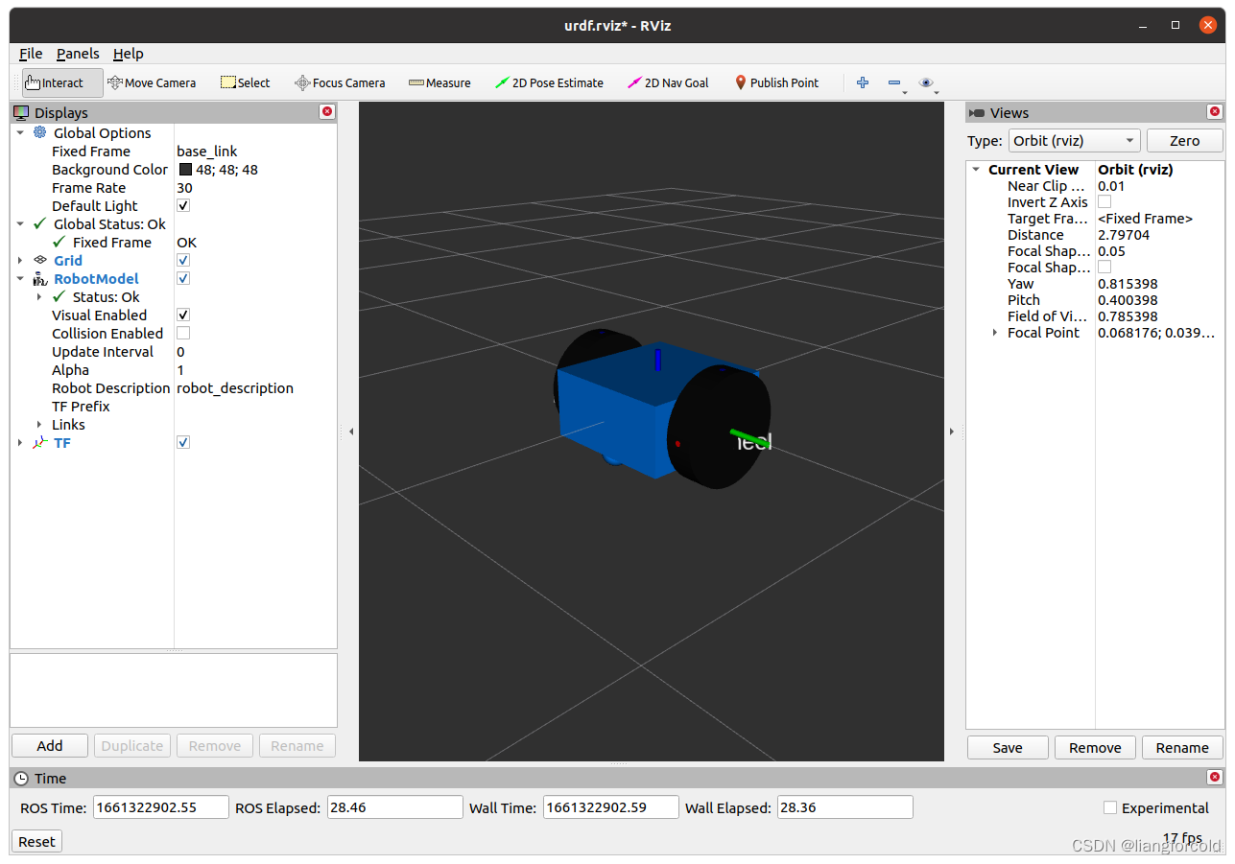Expand the TF display node
The image size is (1235, 864).
click(x=20, y=442)
